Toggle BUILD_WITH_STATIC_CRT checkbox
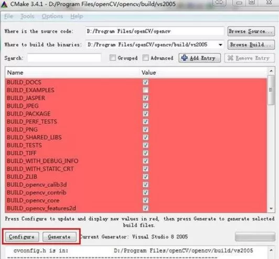 [x=146, y=169]
